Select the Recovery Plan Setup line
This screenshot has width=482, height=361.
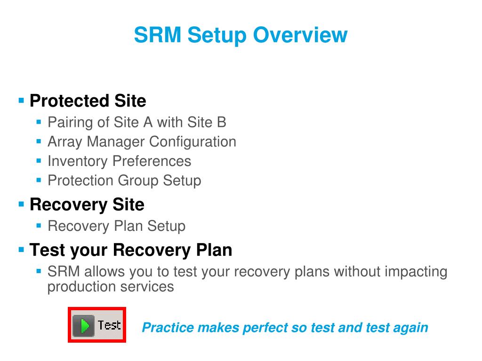117,226
